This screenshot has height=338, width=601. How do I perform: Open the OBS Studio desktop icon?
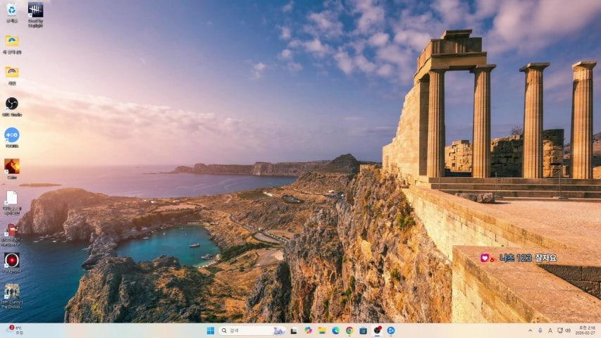pos(11,104)
